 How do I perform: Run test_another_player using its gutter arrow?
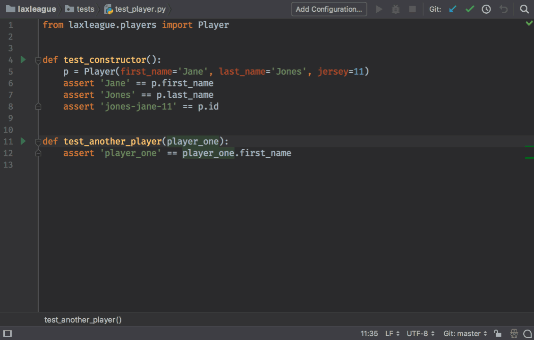tap(23, 141)
